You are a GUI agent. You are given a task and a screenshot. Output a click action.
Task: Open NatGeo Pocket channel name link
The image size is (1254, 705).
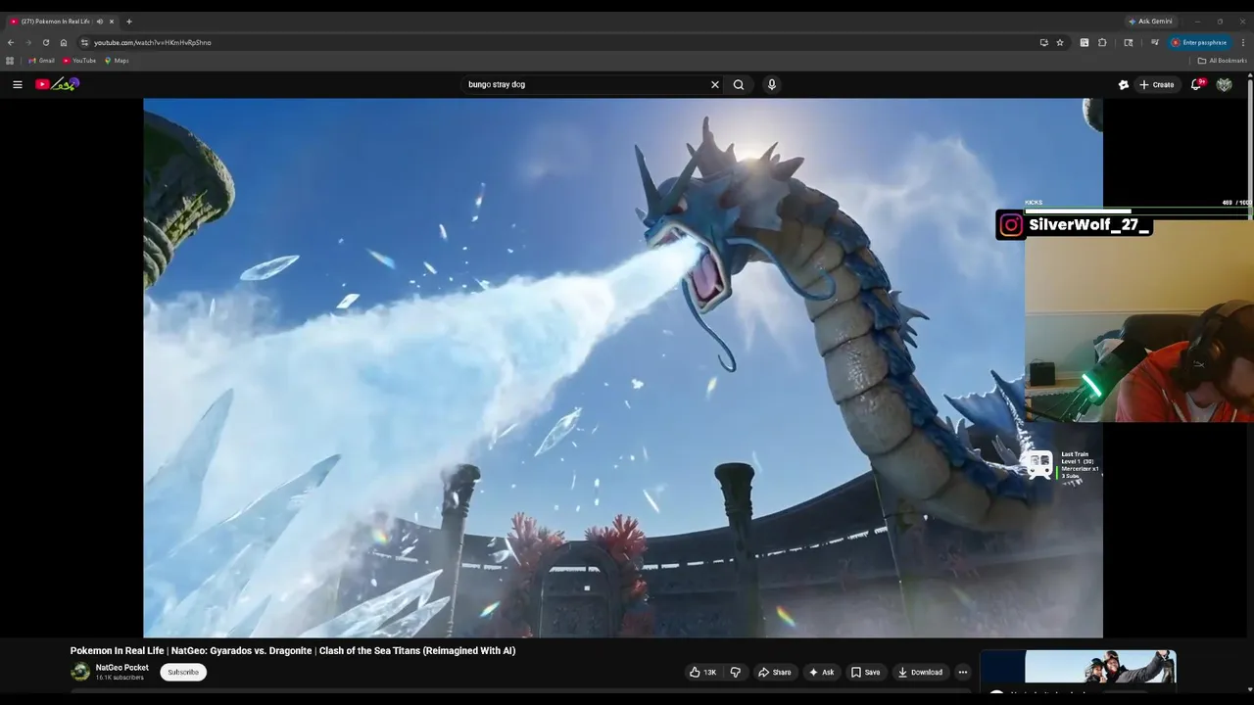click(122, 668)
